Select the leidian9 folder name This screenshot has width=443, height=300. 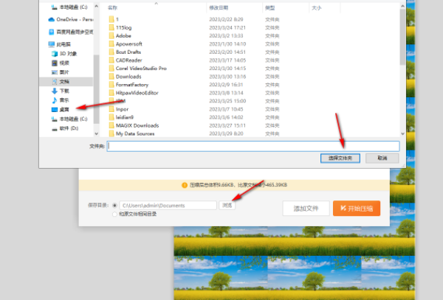pos(125,117)
